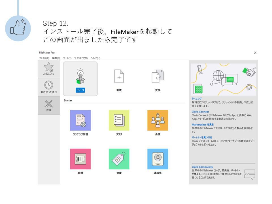The width and height of the screenshot is (272, 204).
Task: Click the 変換 label text
Action: pos(158,90)
